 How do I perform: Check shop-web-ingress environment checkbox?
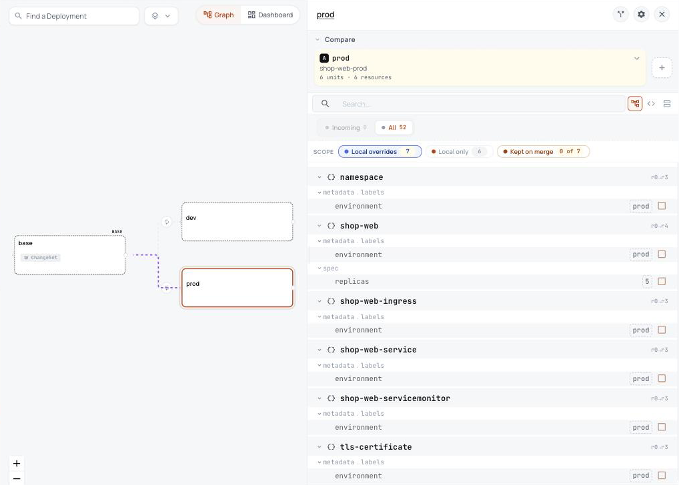662,330
